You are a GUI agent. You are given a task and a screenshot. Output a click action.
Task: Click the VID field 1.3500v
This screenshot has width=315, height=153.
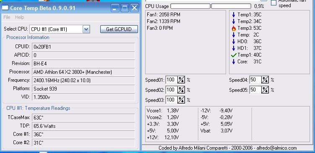point(83,97)
